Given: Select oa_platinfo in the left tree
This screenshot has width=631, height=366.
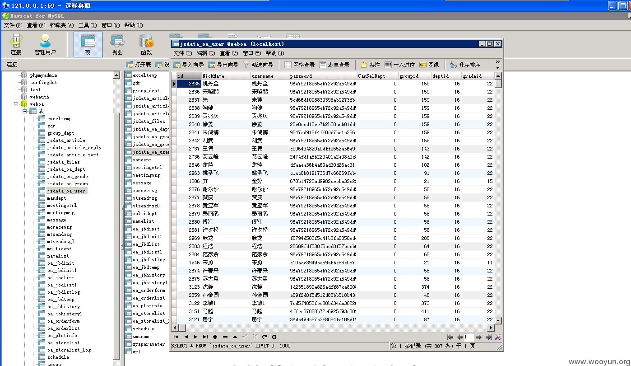Looking at the screenshot, I should [62, 335].
